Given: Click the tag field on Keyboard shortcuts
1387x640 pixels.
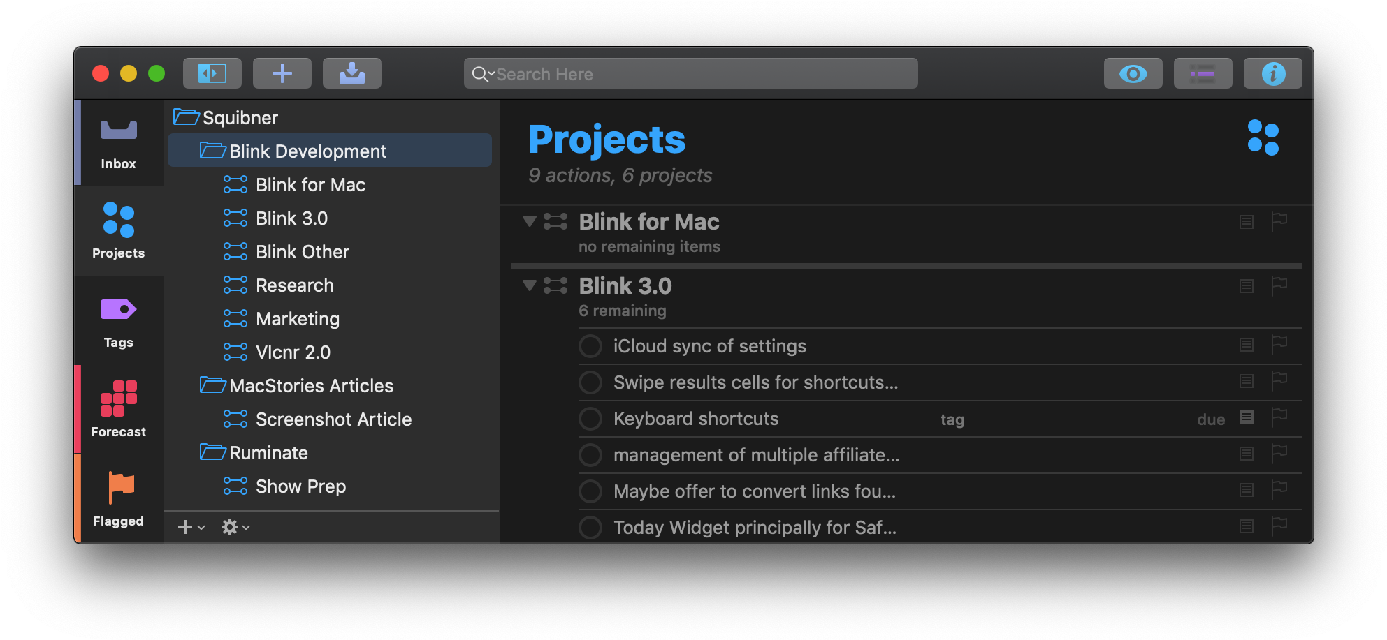Looking at the screenshot, I should point(952,419).
